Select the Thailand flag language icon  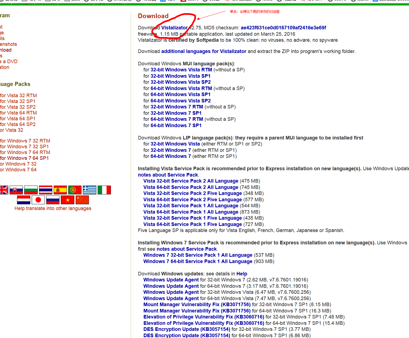46,190
